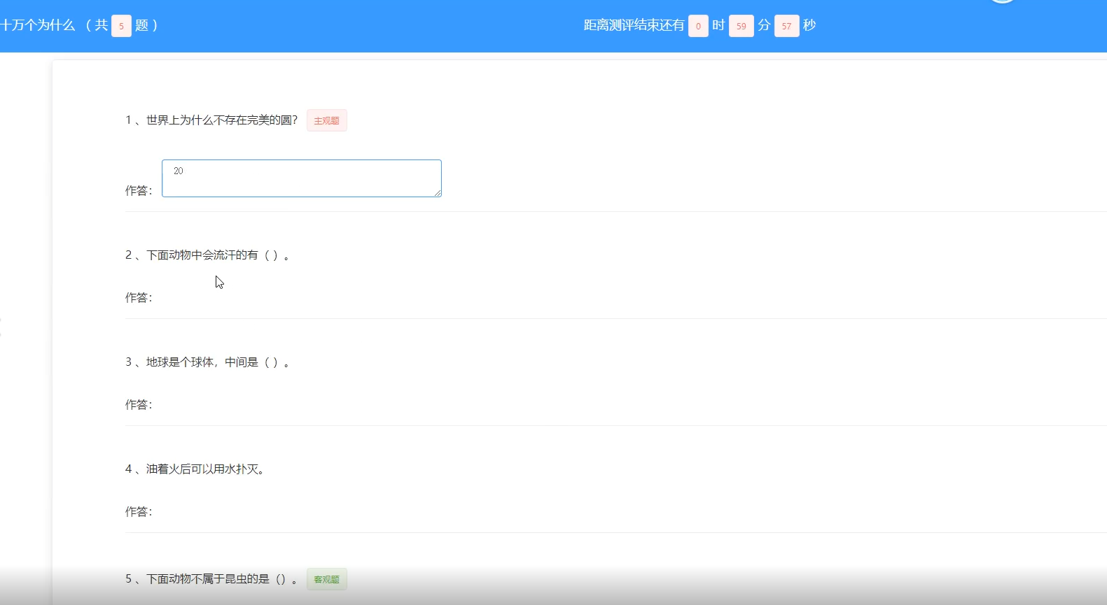The height and width of the screenshot is (605, 1107).
Task: Click the 作答 label under question 3
Action: click(139, 405)
